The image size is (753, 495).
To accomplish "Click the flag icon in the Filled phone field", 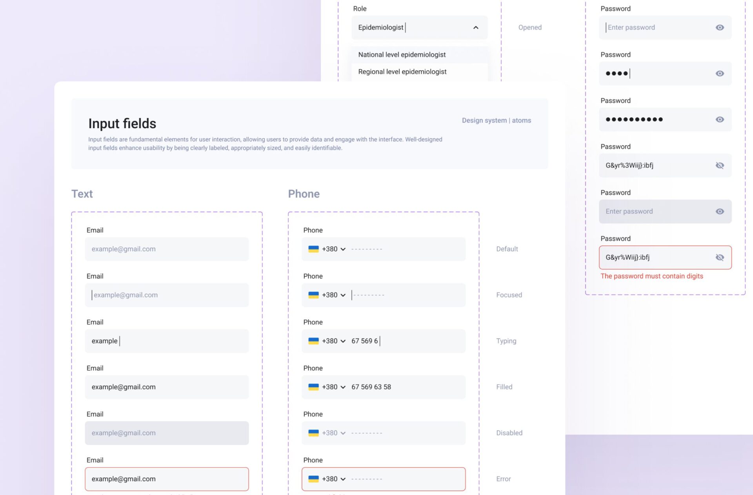I will [313, 387].
